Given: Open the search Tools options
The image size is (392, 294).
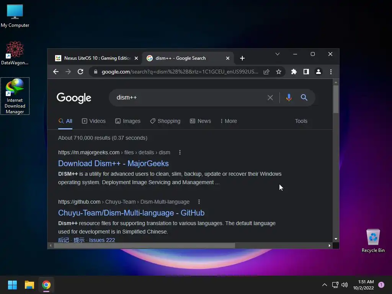Looking at the screenshot, I should click(301, 121).
